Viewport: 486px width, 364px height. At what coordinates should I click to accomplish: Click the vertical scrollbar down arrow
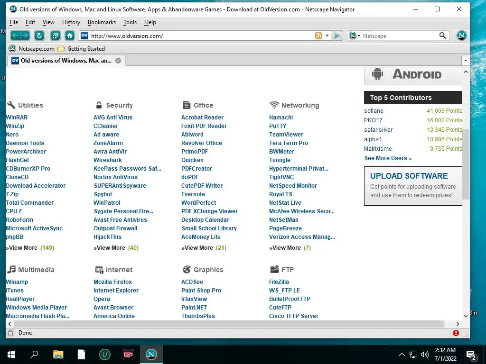tap(466, 316)
